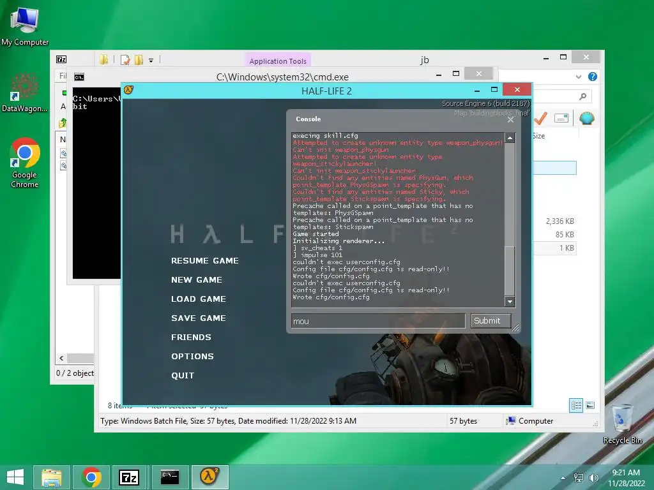The width and height of the screenshot is (654, 490).
Task: Click console scrollbar down arrow
Action: pos(510,301)
